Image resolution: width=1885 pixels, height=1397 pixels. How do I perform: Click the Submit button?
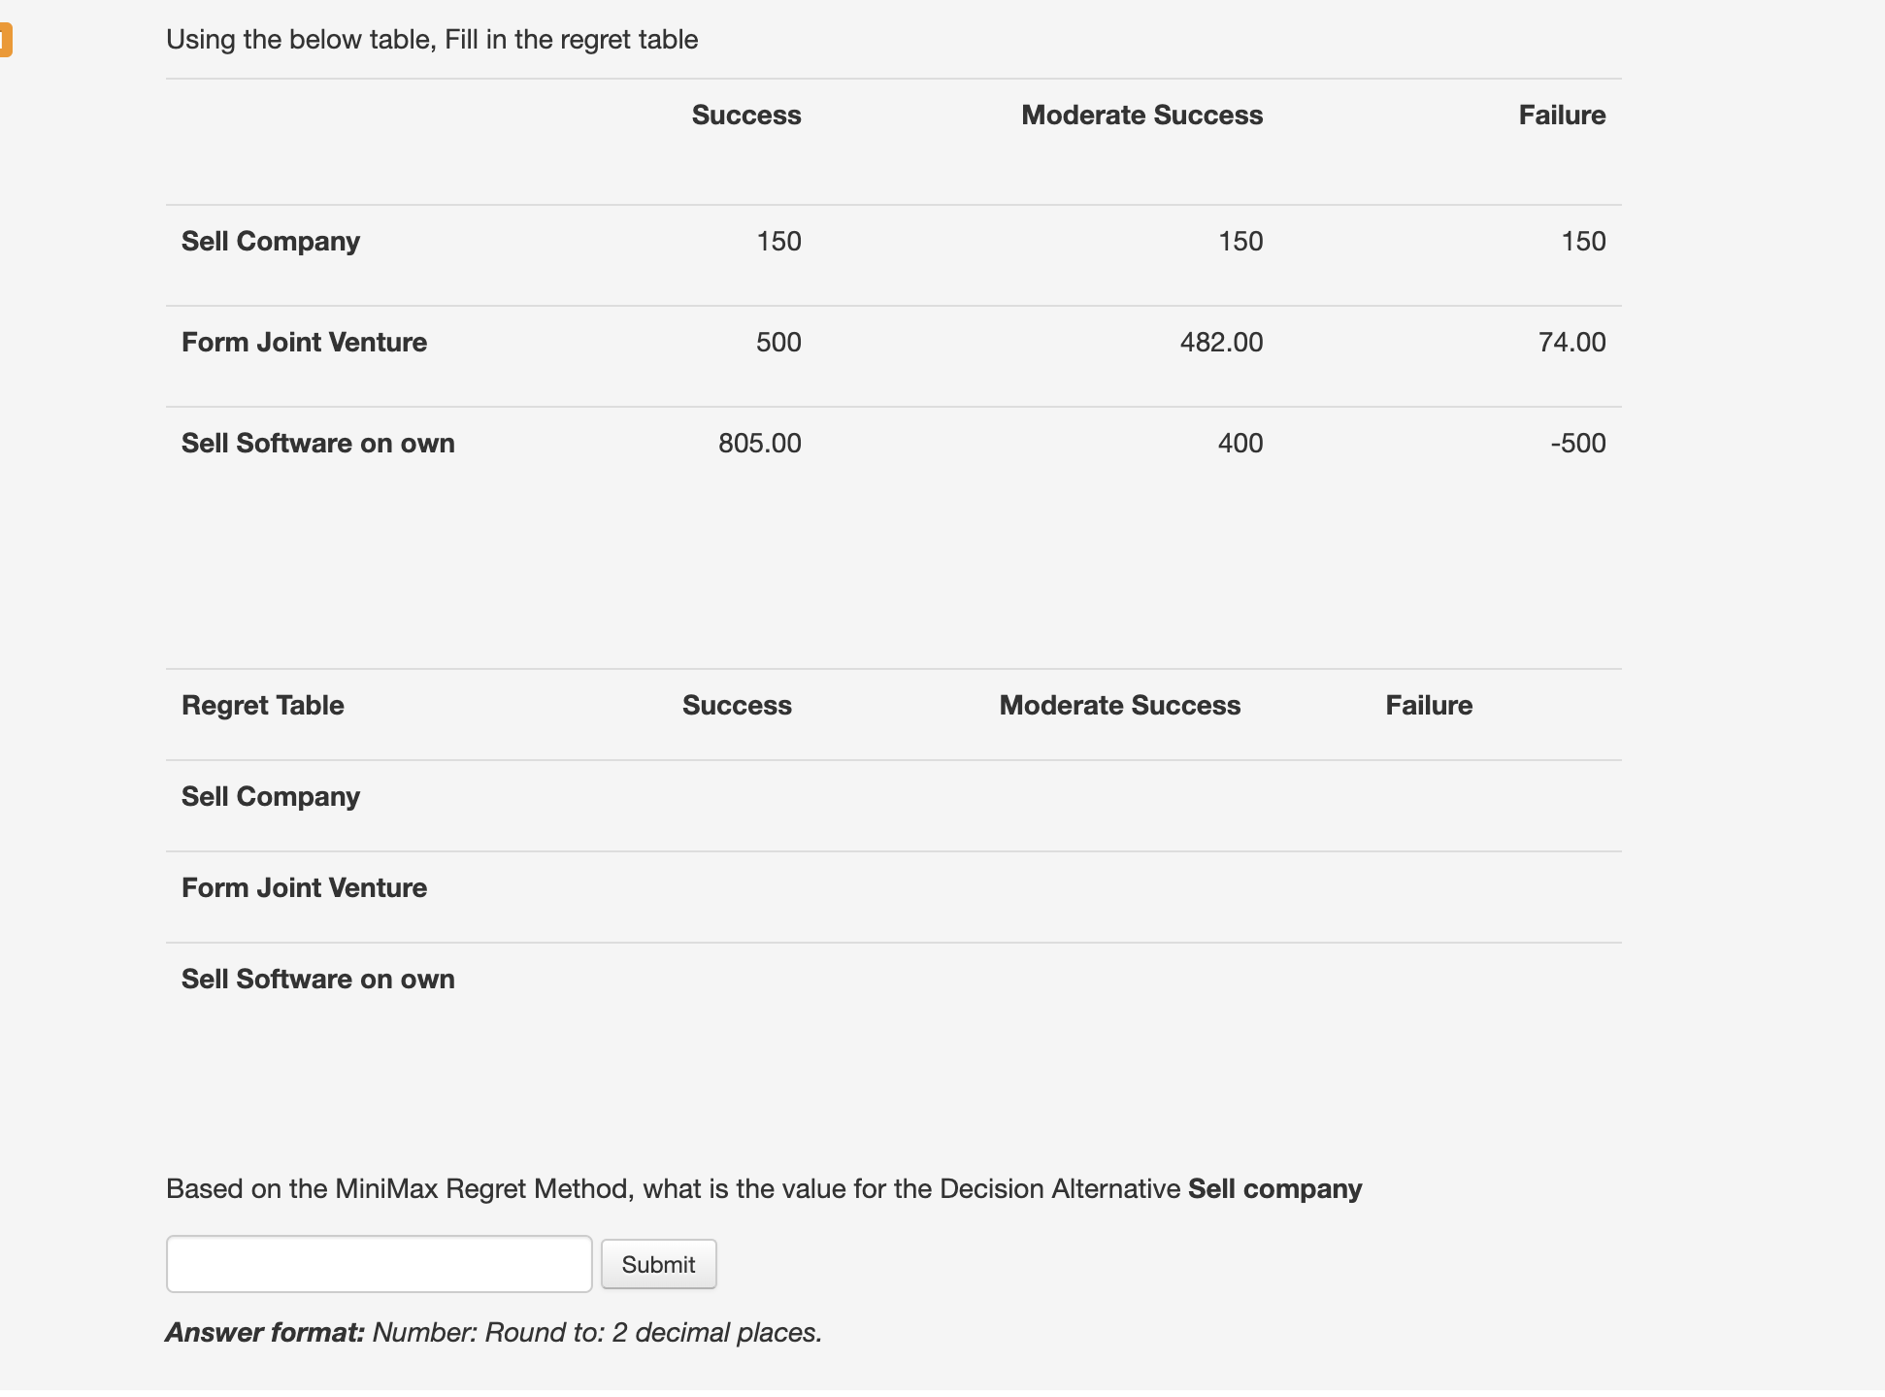[x=658, y=1264]
